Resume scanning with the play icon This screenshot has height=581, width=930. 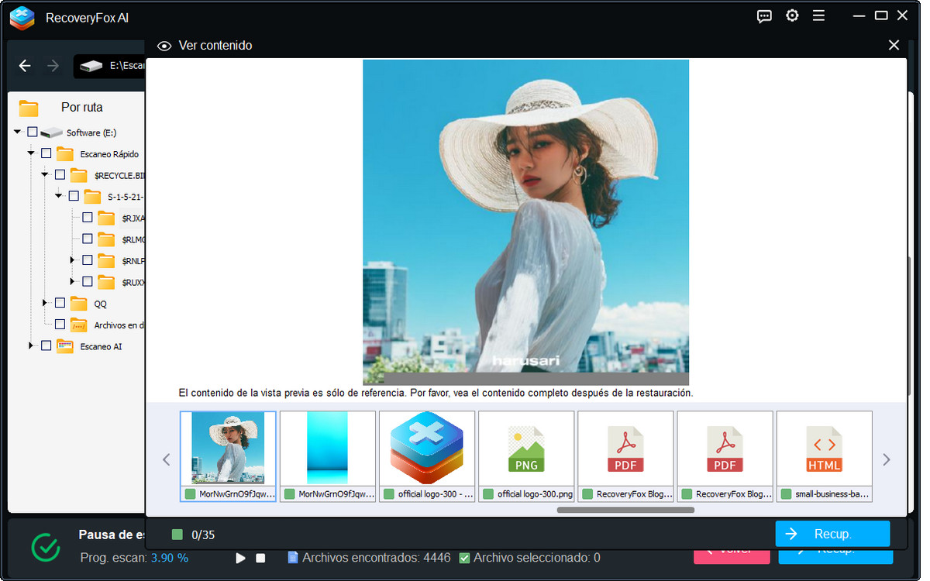pos(240,558)
